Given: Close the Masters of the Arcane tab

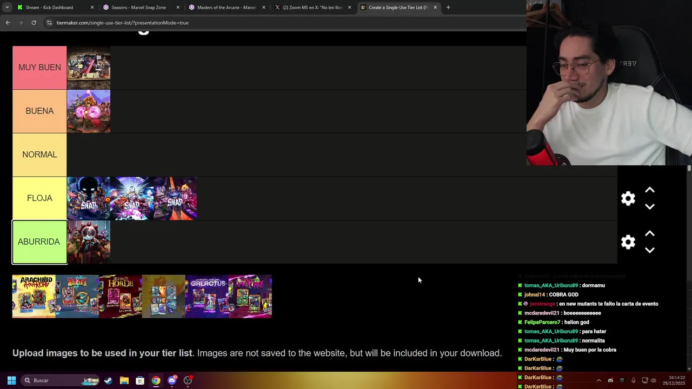Looking at the screenshot, I should point(264,8).
